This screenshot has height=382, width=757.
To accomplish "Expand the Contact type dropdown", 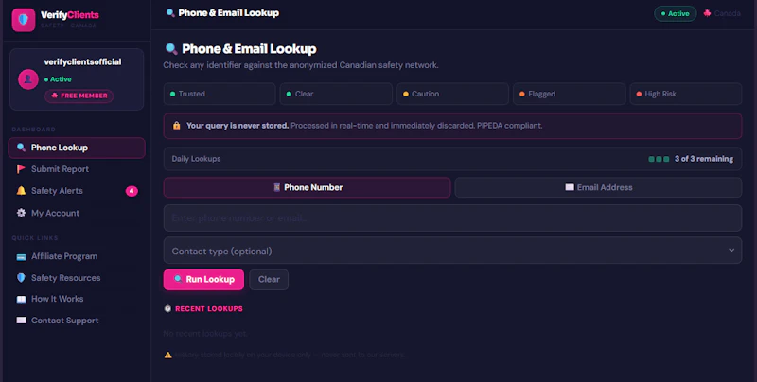I will (452, 251).
